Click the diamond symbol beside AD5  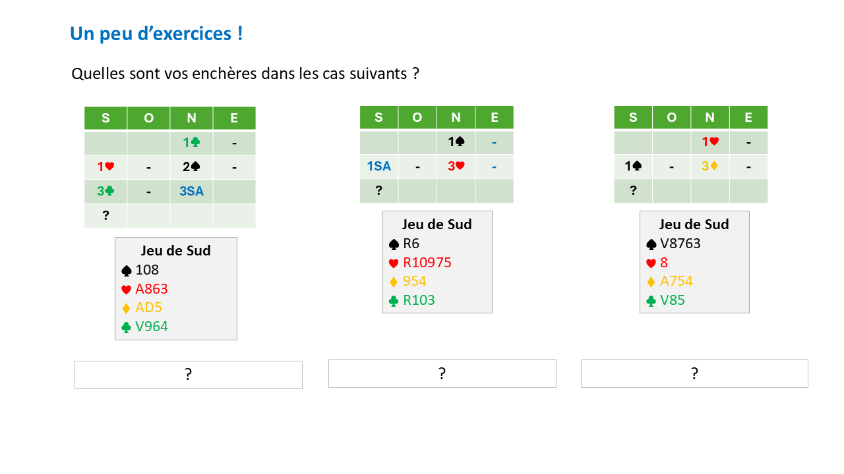pyautogui.click(x=127, y=308)
